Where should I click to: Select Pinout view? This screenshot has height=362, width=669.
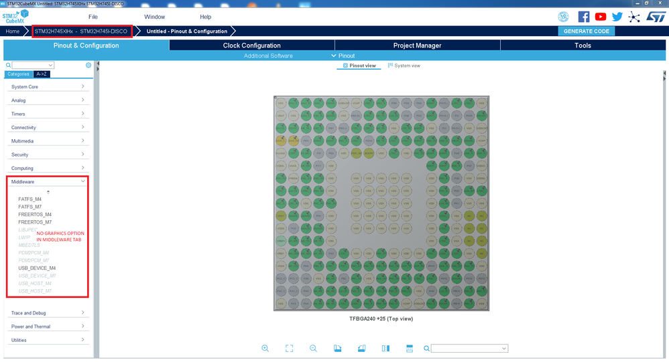(359, 66)
